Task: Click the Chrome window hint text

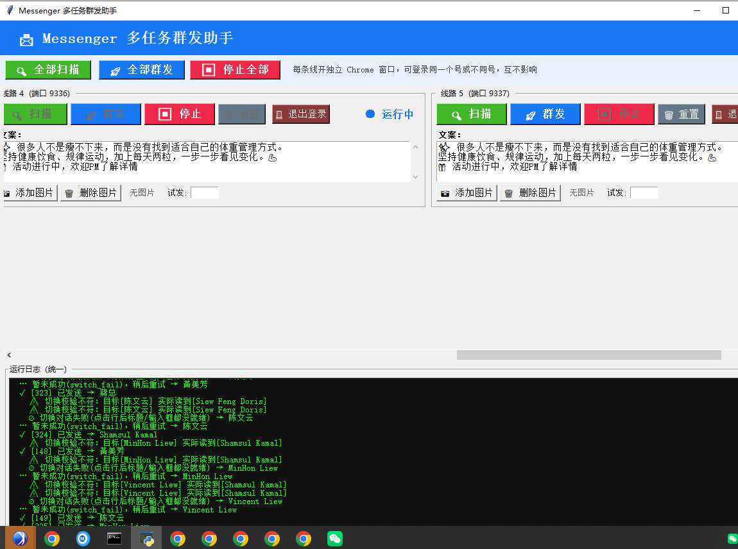Action: pos(415,70)
